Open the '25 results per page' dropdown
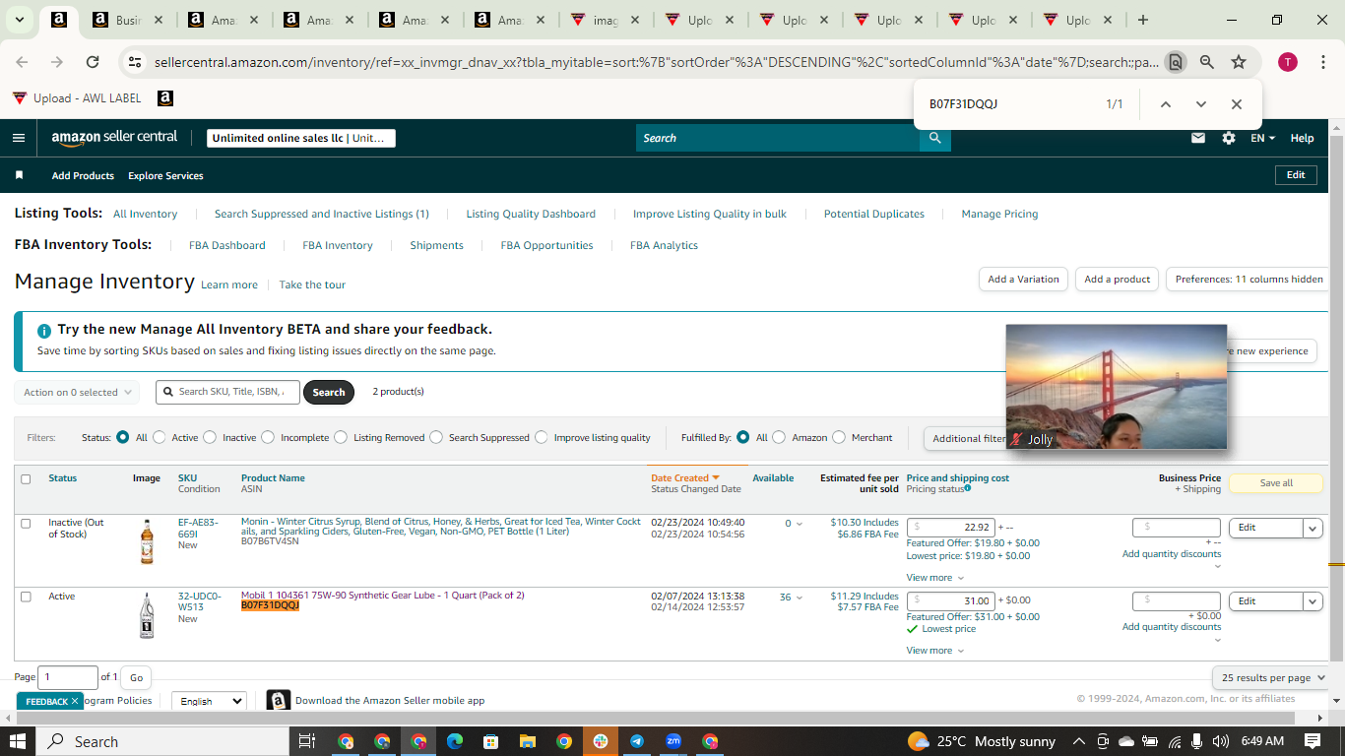Screen dimensions: 1345x756 (1271, 677)
